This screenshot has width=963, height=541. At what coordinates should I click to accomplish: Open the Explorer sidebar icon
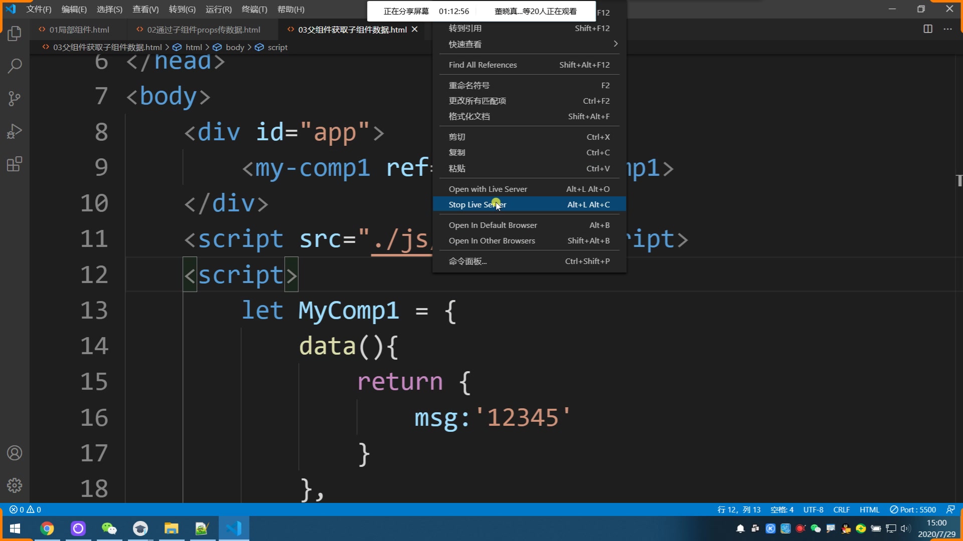coord(15,34)
